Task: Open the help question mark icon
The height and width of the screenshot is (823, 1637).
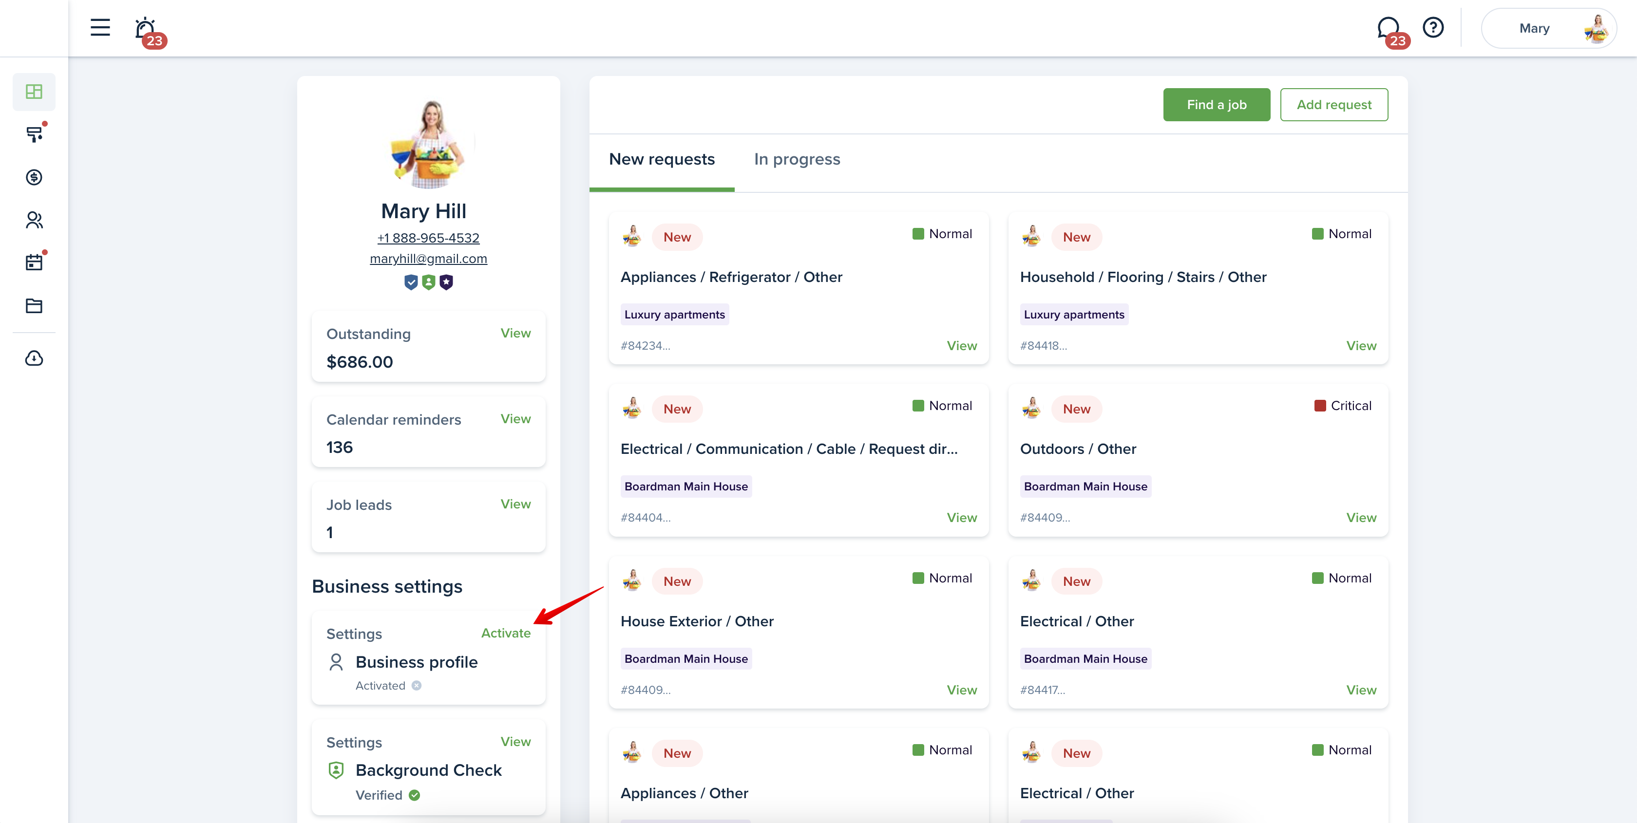Action: click(1433, 27)
